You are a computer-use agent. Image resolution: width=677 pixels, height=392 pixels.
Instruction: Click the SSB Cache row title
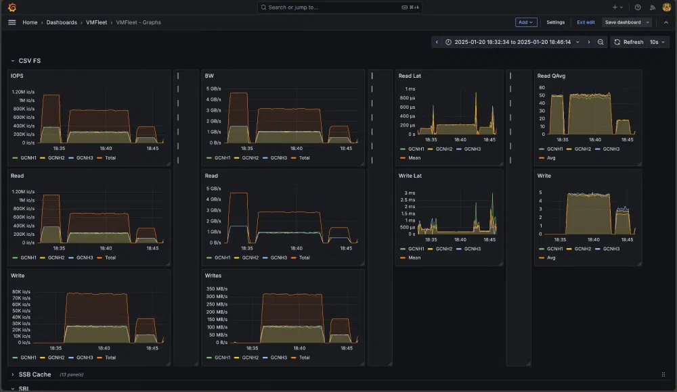pos(35,374)
